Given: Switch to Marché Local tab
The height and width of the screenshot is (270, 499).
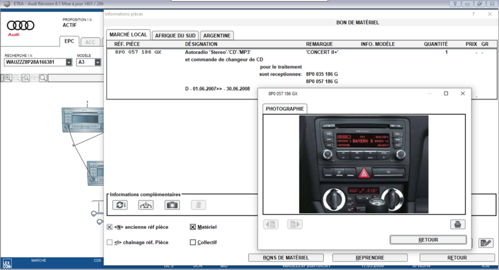Looking at the screenshot, I should click(x=128, y=35).
